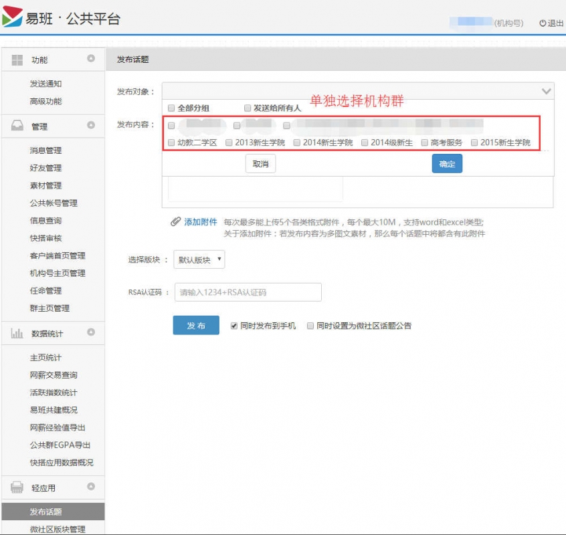
Task: Click the Yiban logo icon
Action: point(12,17)
